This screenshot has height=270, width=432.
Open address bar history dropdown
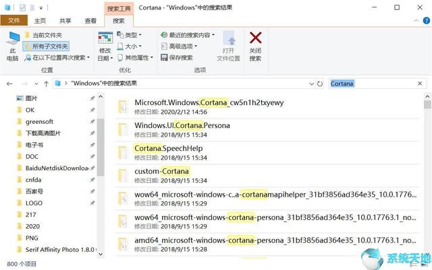click(311, 83)
